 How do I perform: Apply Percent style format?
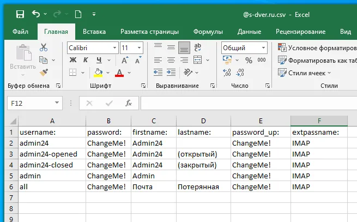pyautogui.click(x=249, y=60)
